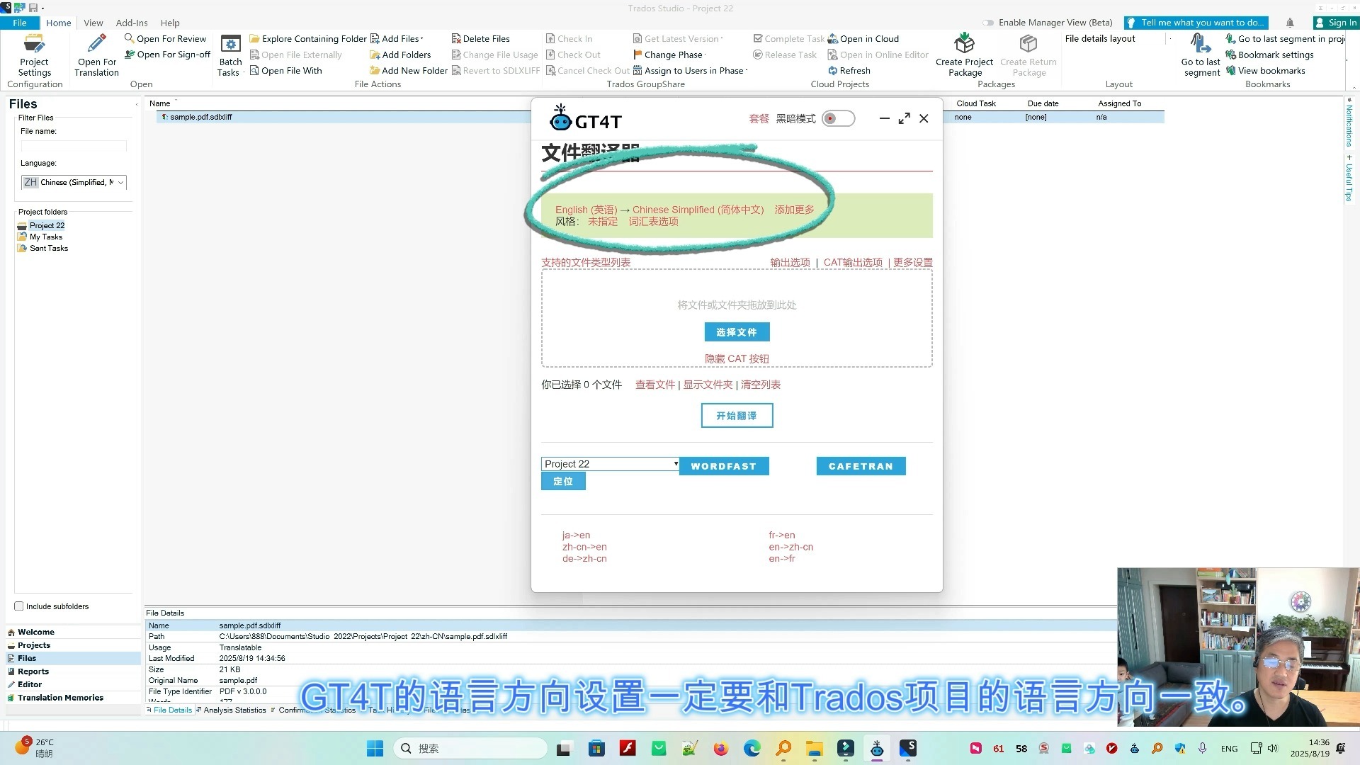Click the 选择文件 button in GT4T
Image resolution: width=1360 pixels, height=765 pixels.
tap(737, 331)
